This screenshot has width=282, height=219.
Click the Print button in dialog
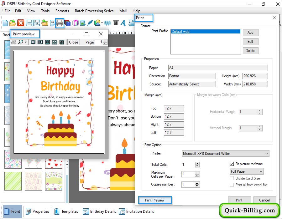pos(239,200)
